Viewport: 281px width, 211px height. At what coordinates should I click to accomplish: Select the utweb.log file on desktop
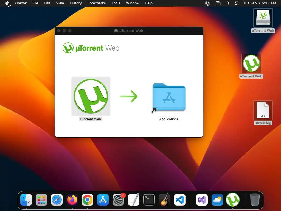coord(263,110)
